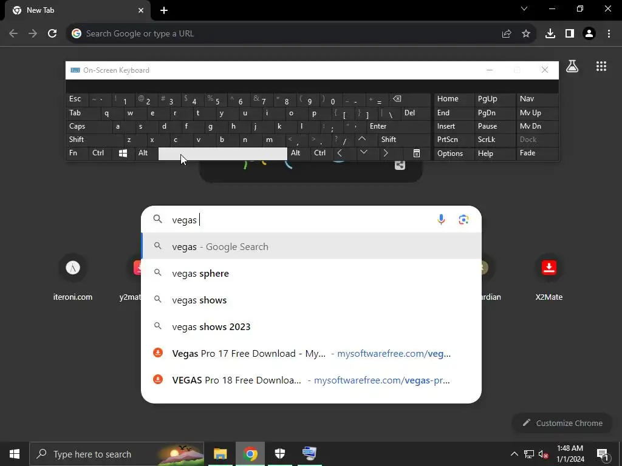Click Customize Chrome button
The width and height of the screenshot is (622, 466).
(x=562, y=423)
